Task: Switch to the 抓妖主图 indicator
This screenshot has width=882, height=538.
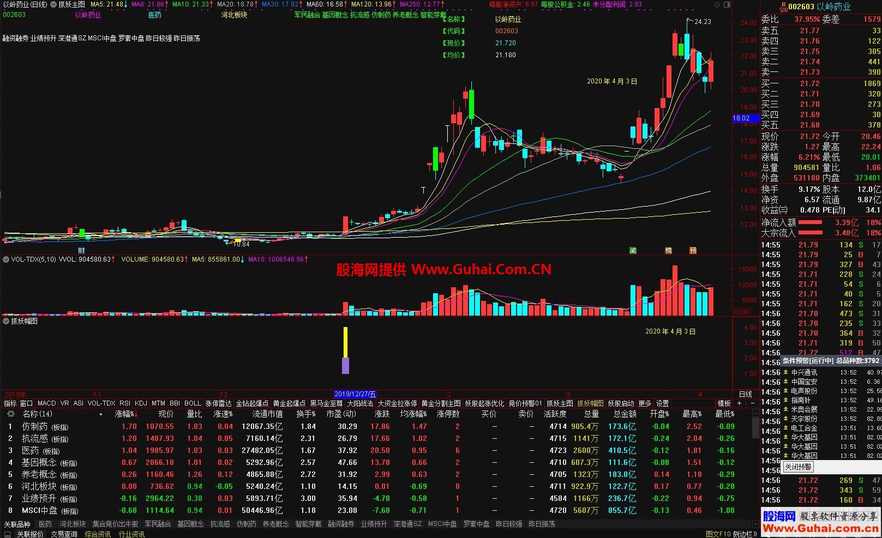Action: (560, 403)
